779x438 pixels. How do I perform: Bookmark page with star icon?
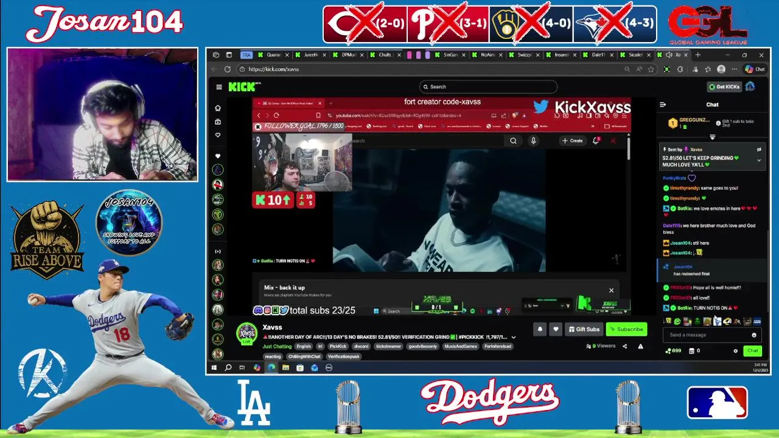coord(651,69)
